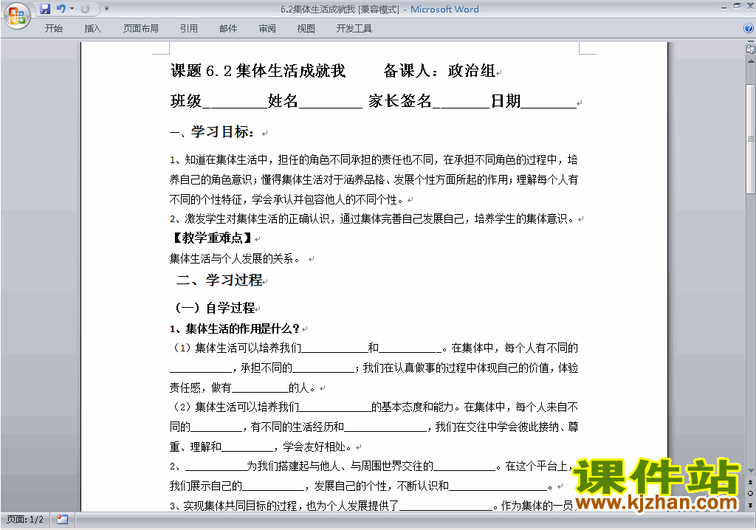Switch to the 开始 ribbon tab
Image resolution: width=756 pixels, height=530 pixels.
tap(53, 29)
